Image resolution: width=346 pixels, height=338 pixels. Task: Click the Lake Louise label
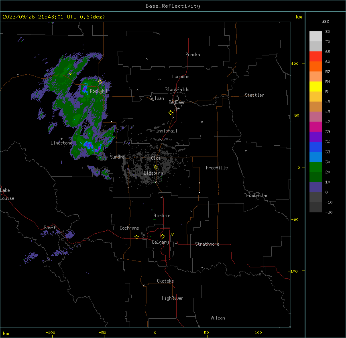[7, 194]
